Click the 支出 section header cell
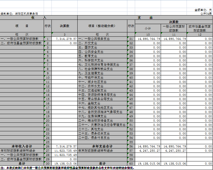 pos(145,17)
